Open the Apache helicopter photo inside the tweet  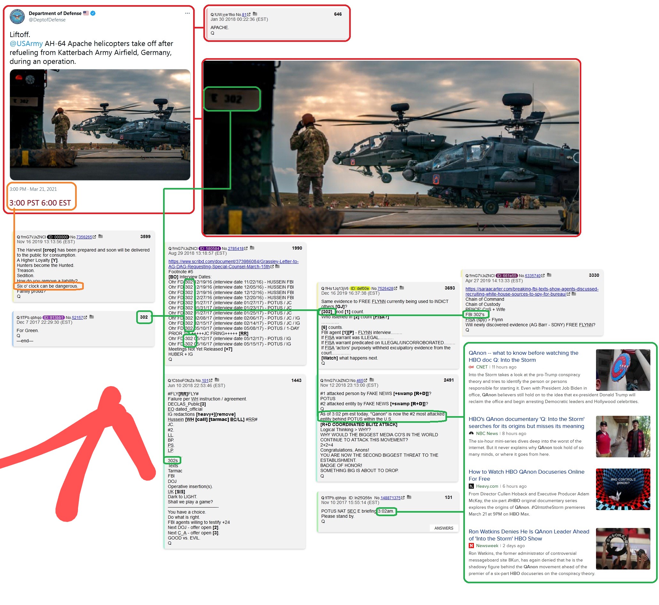[100, 124]
